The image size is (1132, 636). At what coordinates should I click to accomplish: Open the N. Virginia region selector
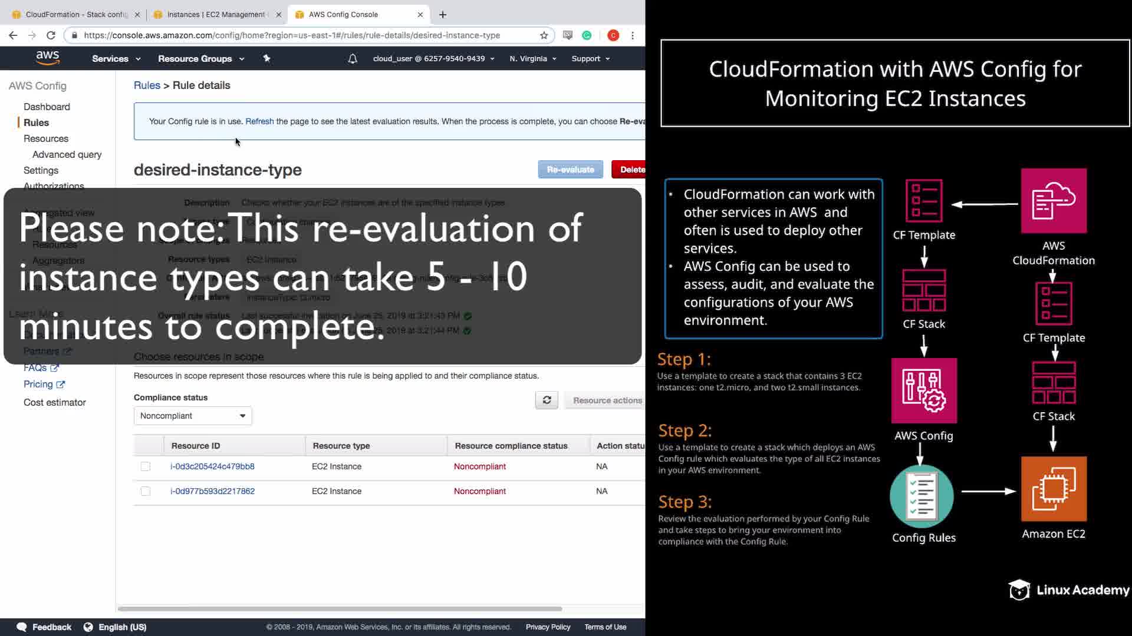click(x=533, y=59)
